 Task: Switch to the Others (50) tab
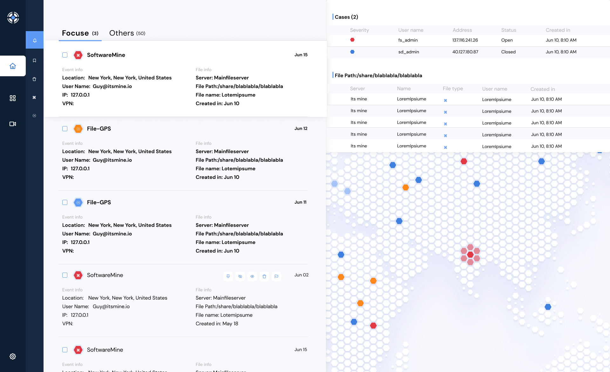pyautogui.click(x=127, y=33)
